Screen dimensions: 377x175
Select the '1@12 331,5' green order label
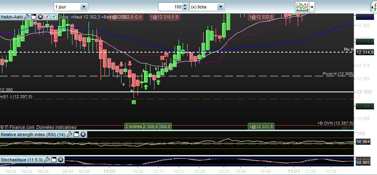pyautogui.click(x=261, y=126)
